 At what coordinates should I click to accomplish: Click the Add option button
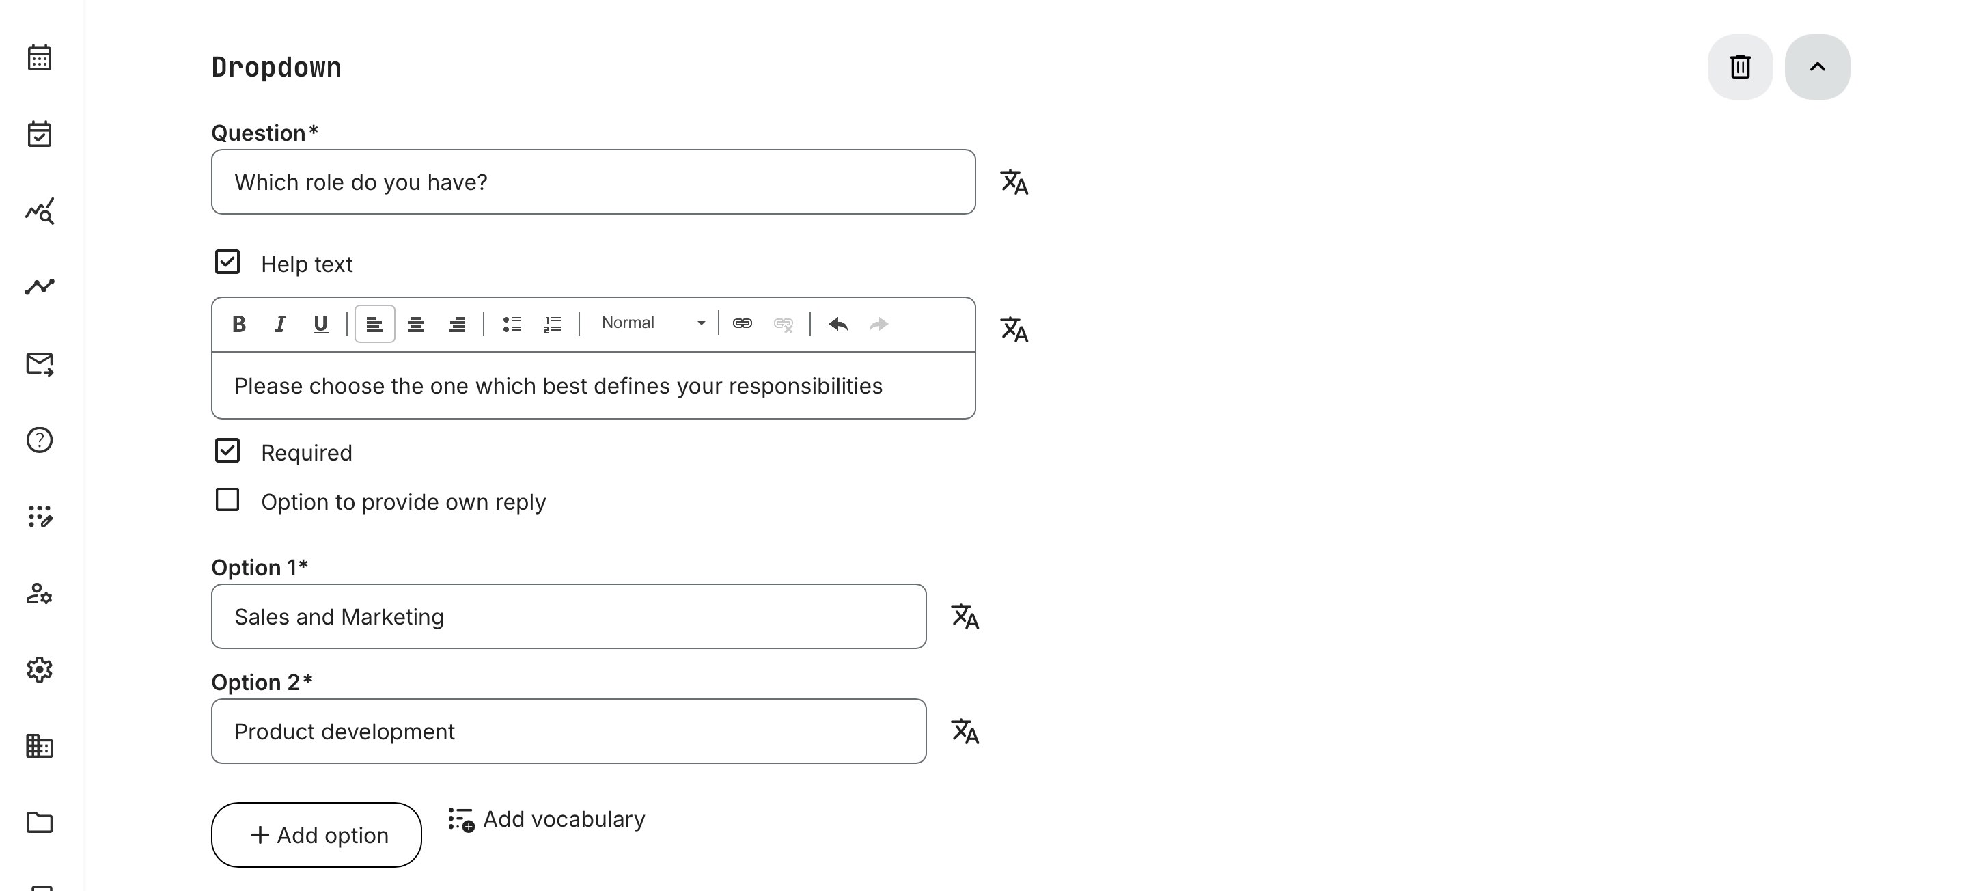316,834
